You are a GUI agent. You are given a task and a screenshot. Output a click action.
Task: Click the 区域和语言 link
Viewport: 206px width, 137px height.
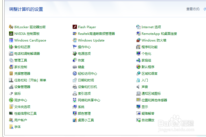tap(149, 73)
